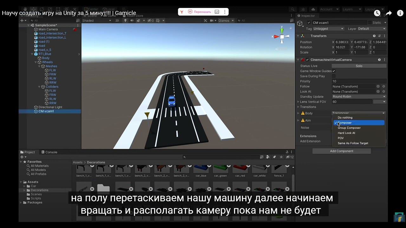Toggle CinemachineVirtualCamera enabled checkbox
Image resolution: width=406 pixels, height=228 pixels.
click(x=307, y=60)
